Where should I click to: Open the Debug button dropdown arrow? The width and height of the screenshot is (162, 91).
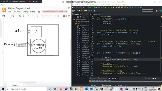92,7
